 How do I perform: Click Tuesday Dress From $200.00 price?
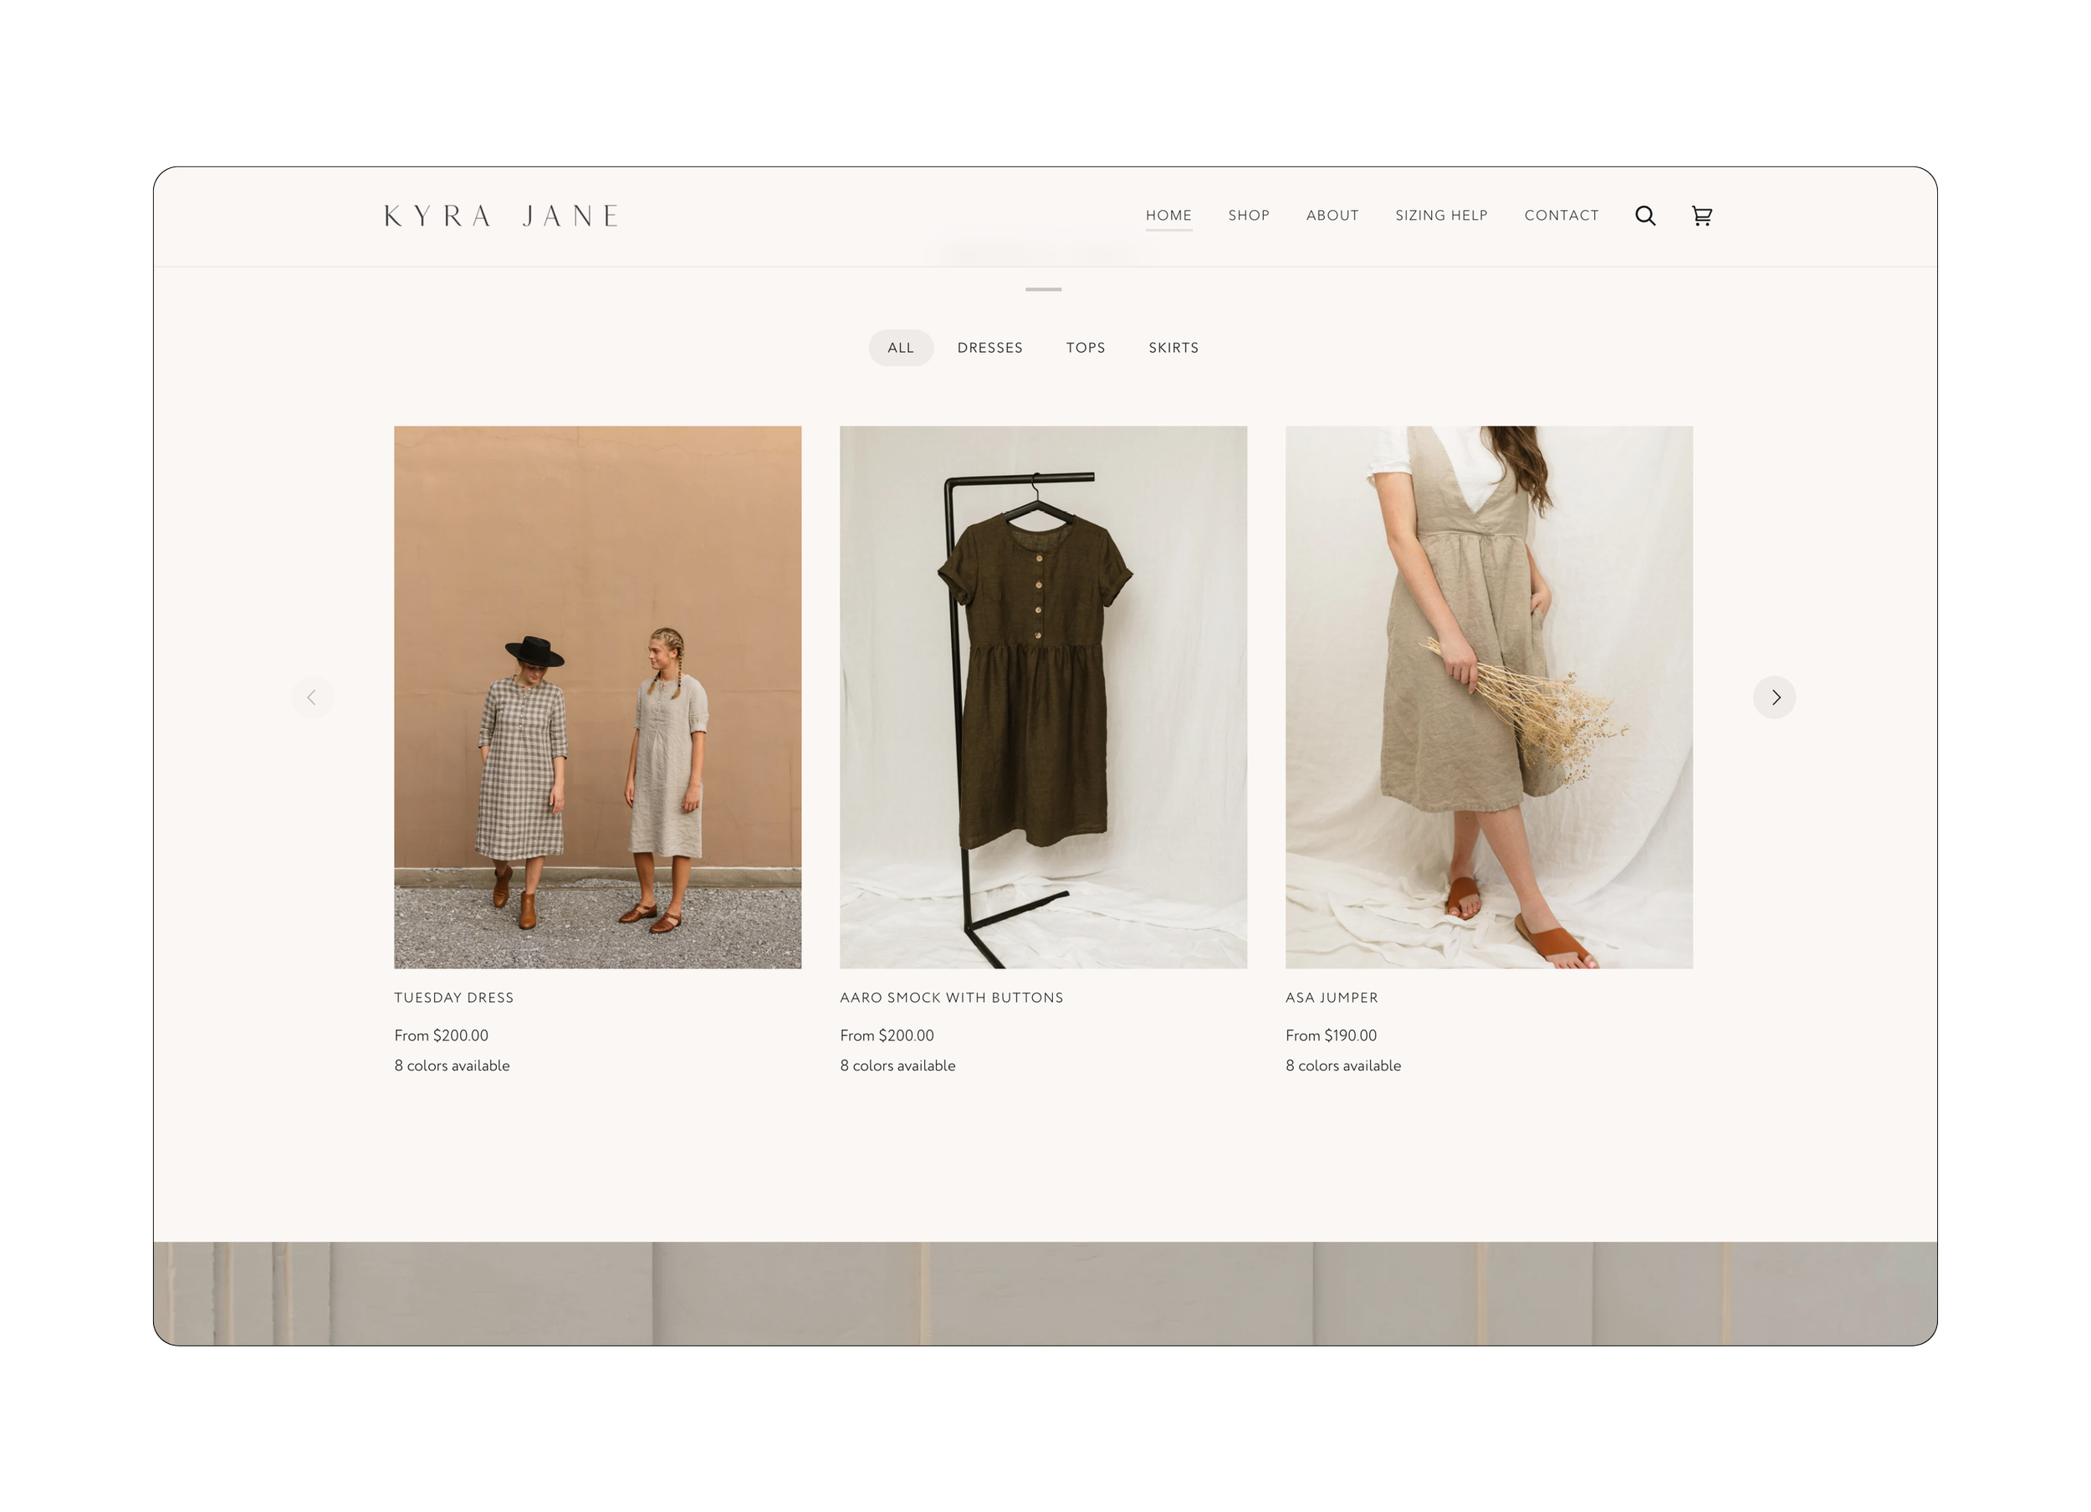click(441, 1035)
